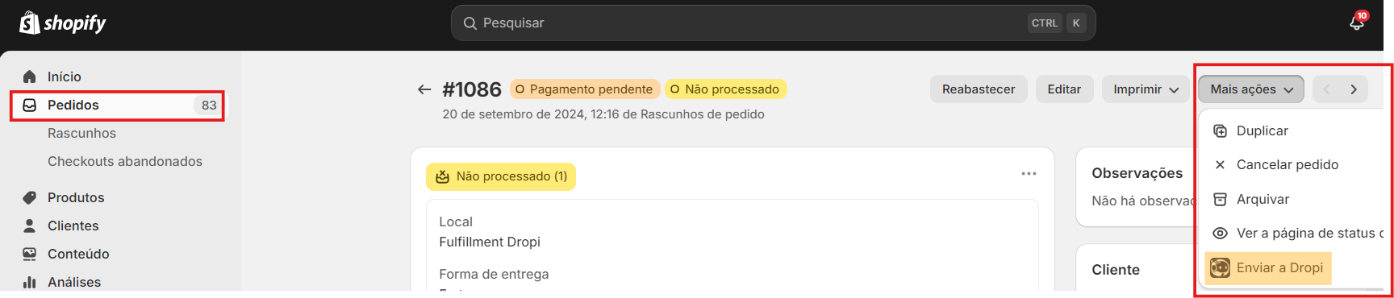Open Checkouts abandonados in sidebar
1394x298 pixels.
point(125,161)
